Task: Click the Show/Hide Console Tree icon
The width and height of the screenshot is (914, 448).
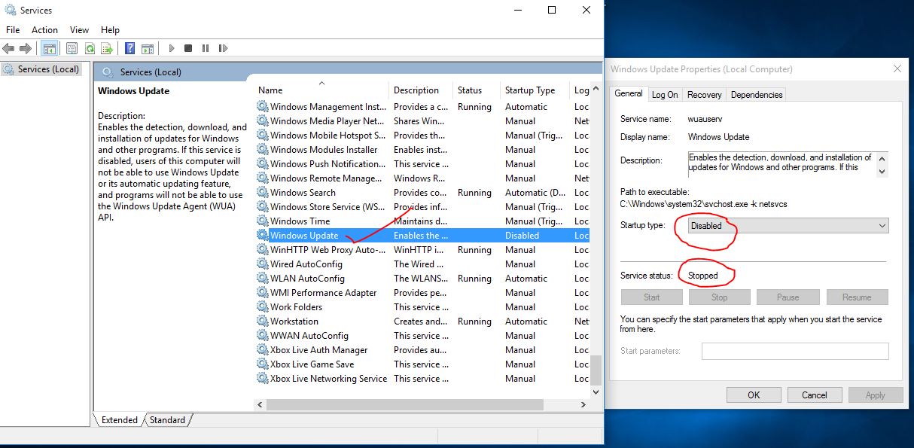Action: (x=49, y=48)
